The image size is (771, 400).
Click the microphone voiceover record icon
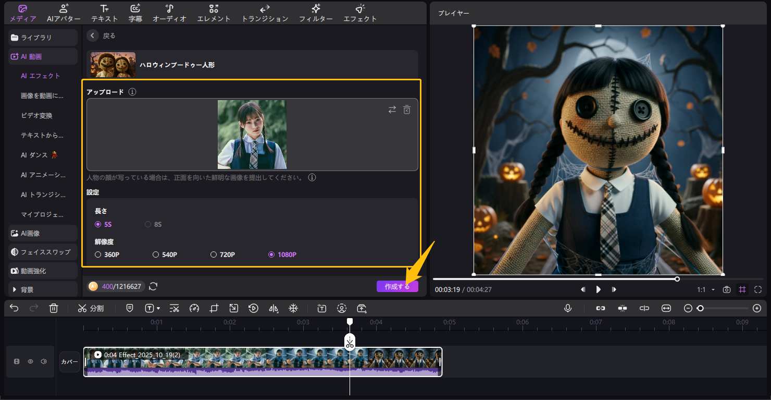[568, 308]
